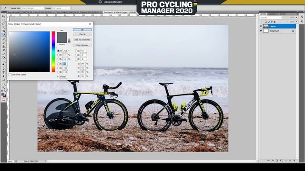Click OK in the Color Picker
305x171 pixels.
(x=82, y=29)
